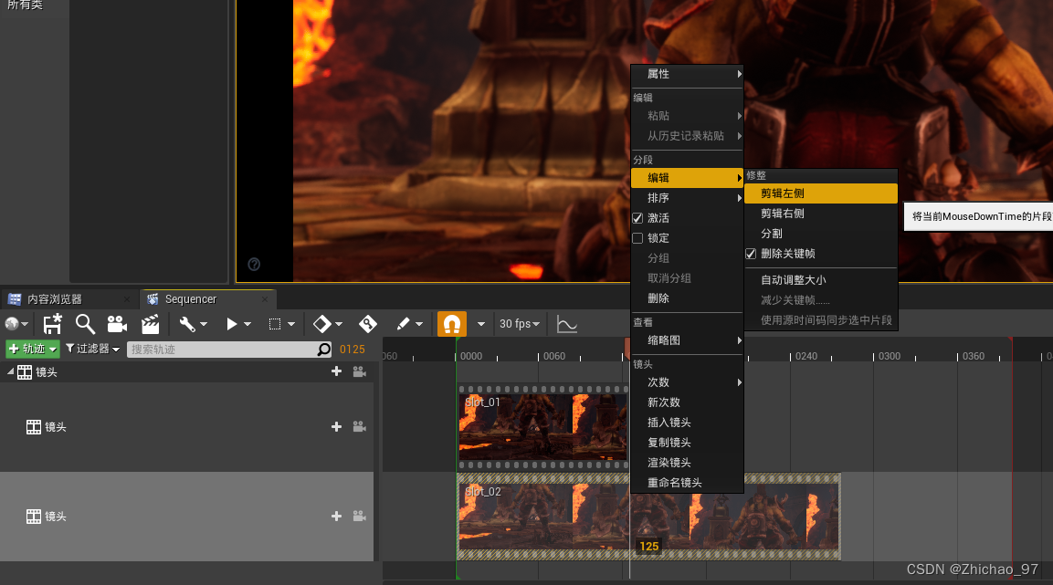Screen dimensions: 1053x585
Task: Select 剪辑右侧 in trim submenu
Action: 821,214
